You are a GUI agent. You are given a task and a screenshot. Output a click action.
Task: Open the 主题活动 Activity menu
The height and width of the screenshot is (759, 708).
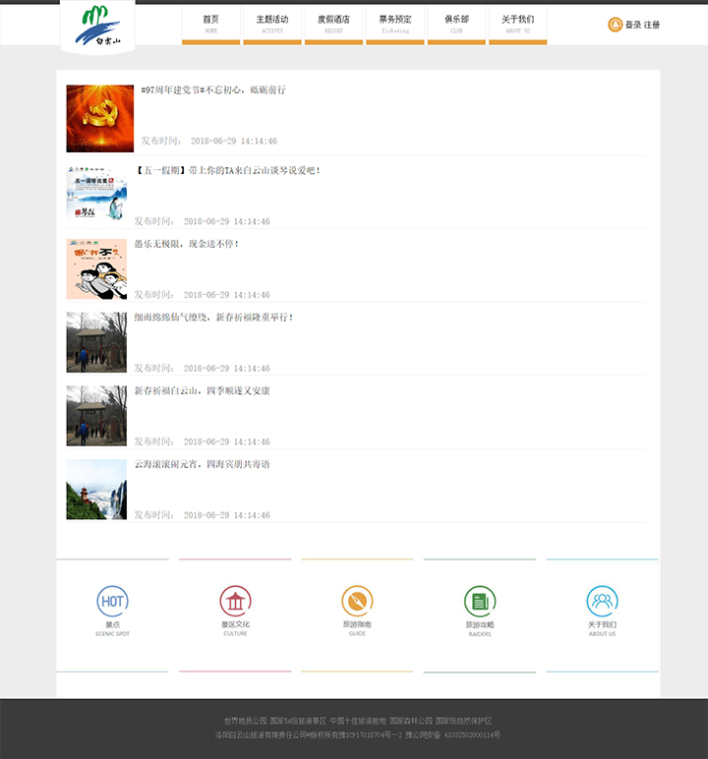[272, 24]
